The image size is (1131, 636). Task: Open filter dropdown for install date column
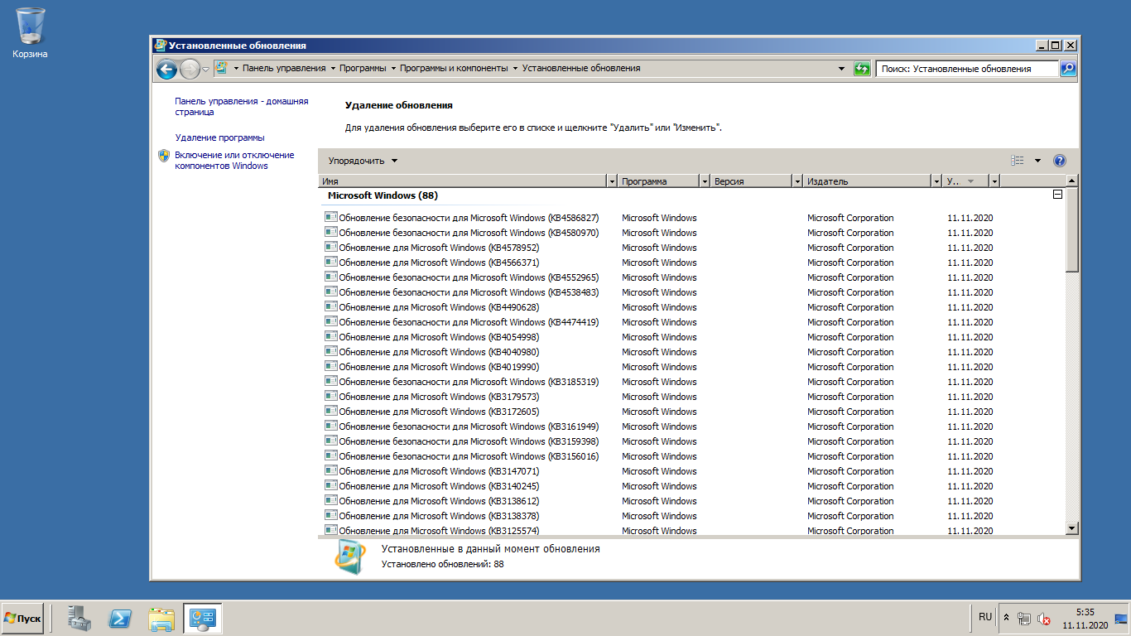994,181
